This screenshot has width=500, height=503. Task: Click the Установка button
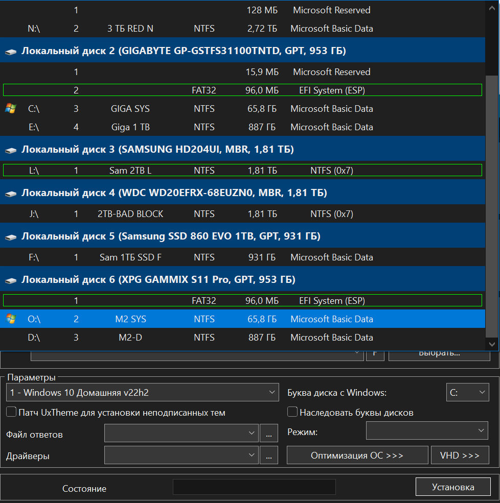[x=453, y=487]
